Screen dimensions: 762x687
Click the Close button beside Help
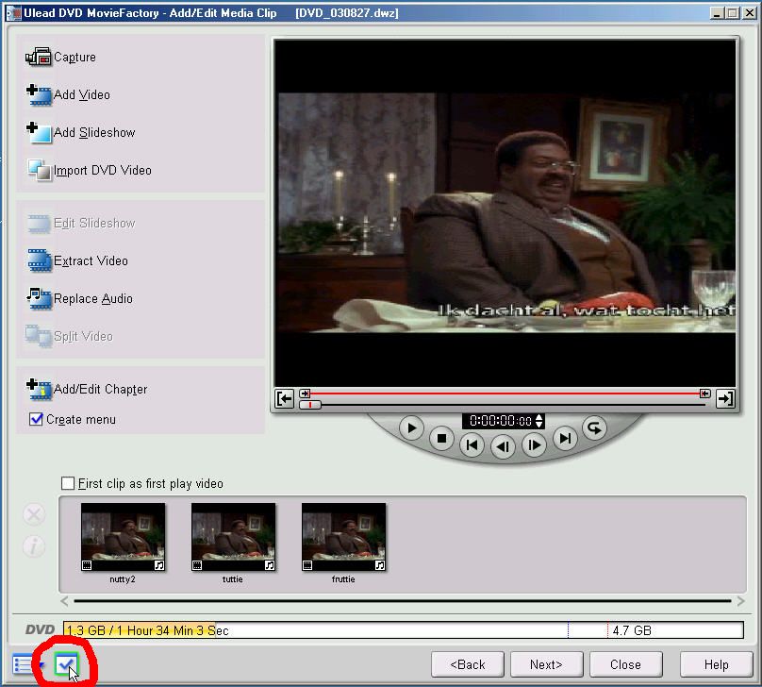626,664
